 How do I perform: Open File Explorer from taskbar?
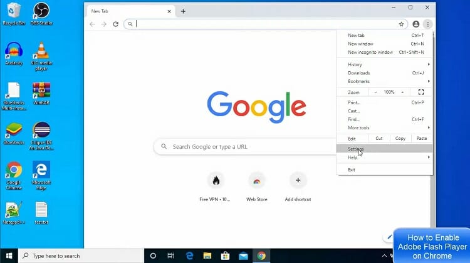[207, 256]
